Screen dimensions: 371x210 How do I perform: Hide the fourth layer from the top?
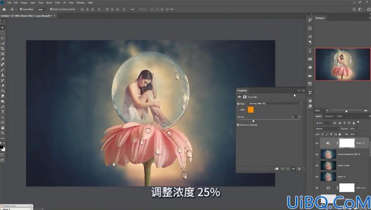[317, 177]
